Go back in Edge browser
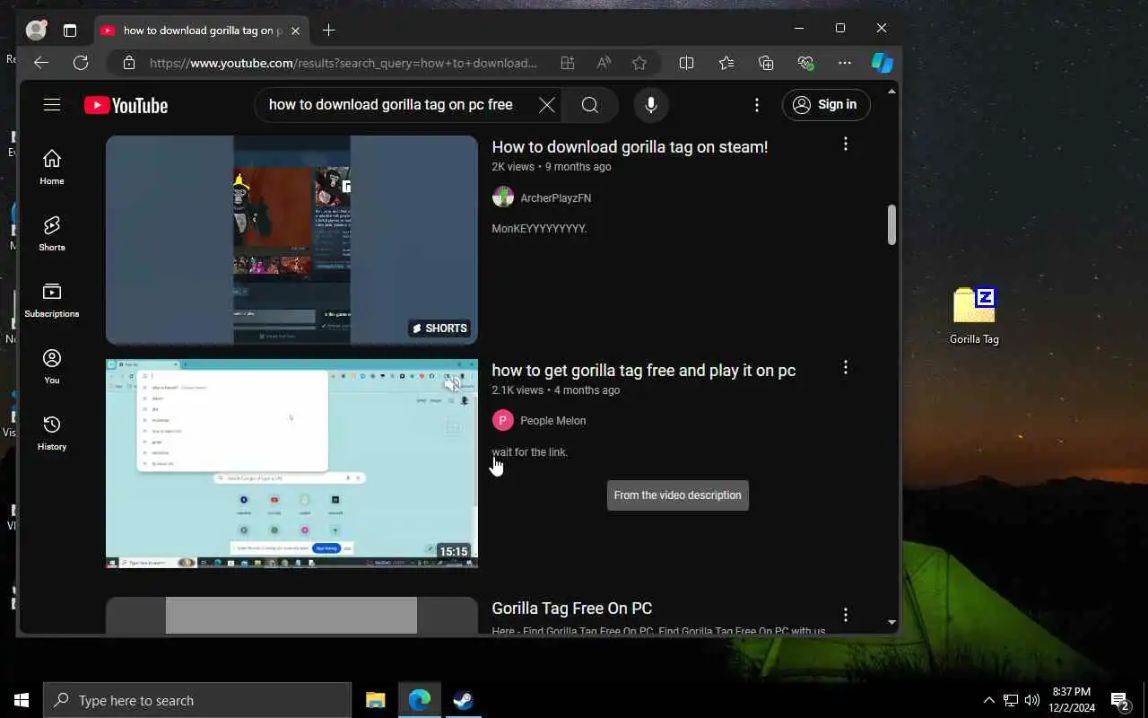This screenshot has width=1148, height=718. click(x=40, y=63)
